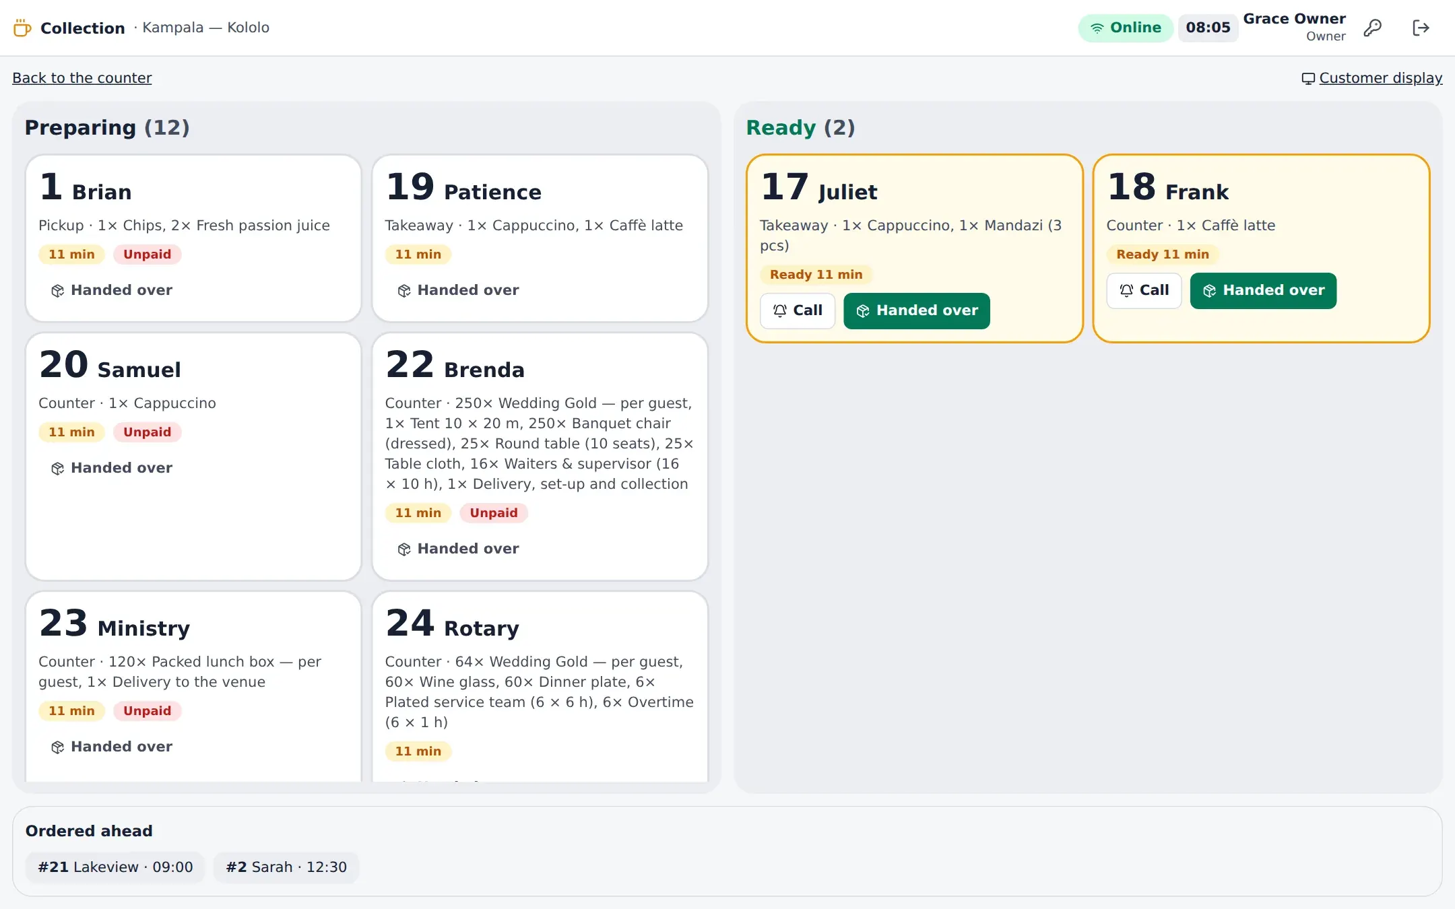Click the Kampala — Kololo location text
This screenshot has height=909, width=1455.
[x=205, y=28]
